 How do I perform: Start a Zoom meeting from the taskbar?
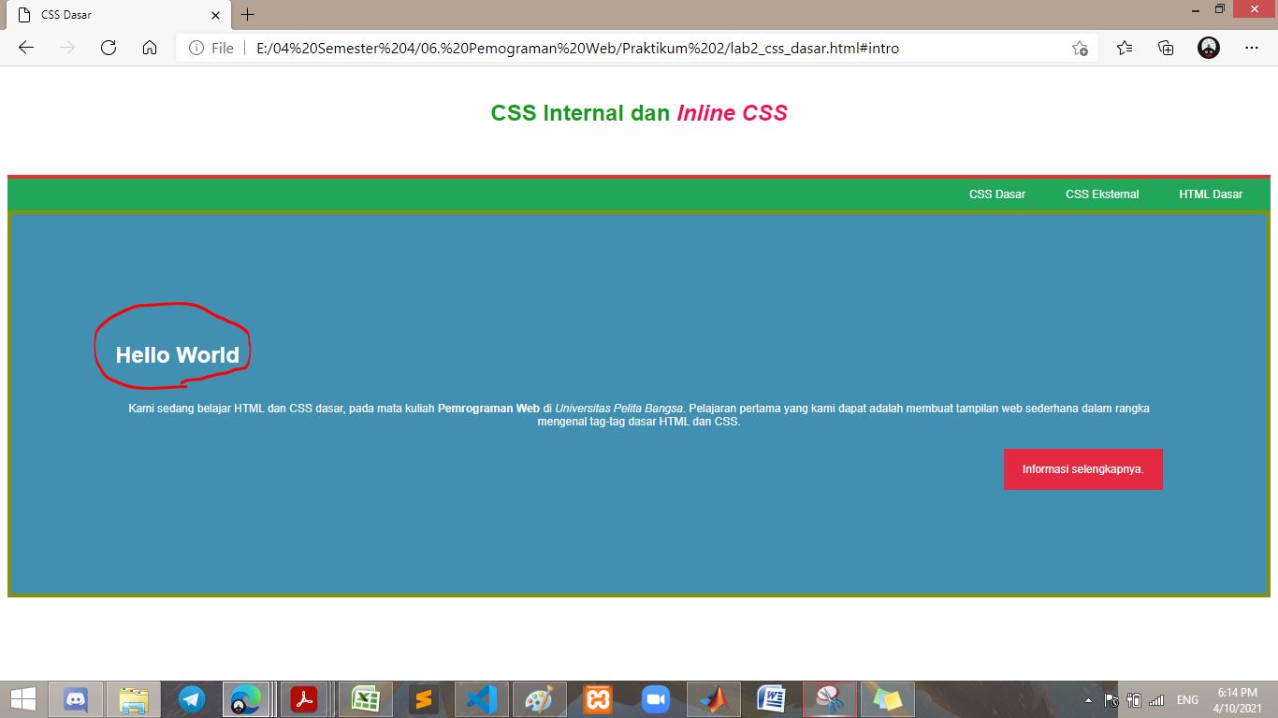click(x=655, y=698)
